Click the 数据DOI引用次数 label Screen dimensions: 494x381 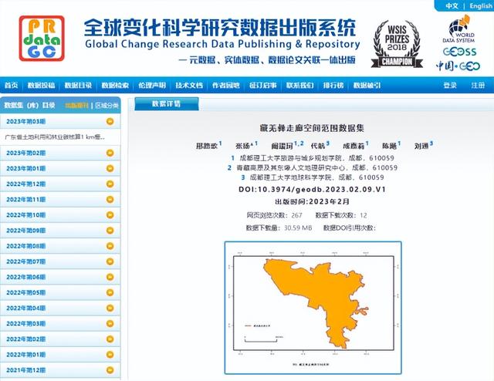pyautogui.click(x=350, y=228)
